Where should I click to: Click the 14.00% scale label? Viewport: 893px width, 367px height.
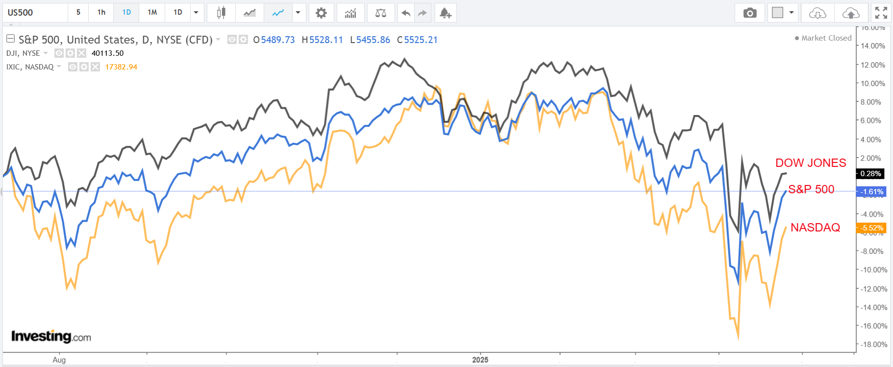[873, 46]
